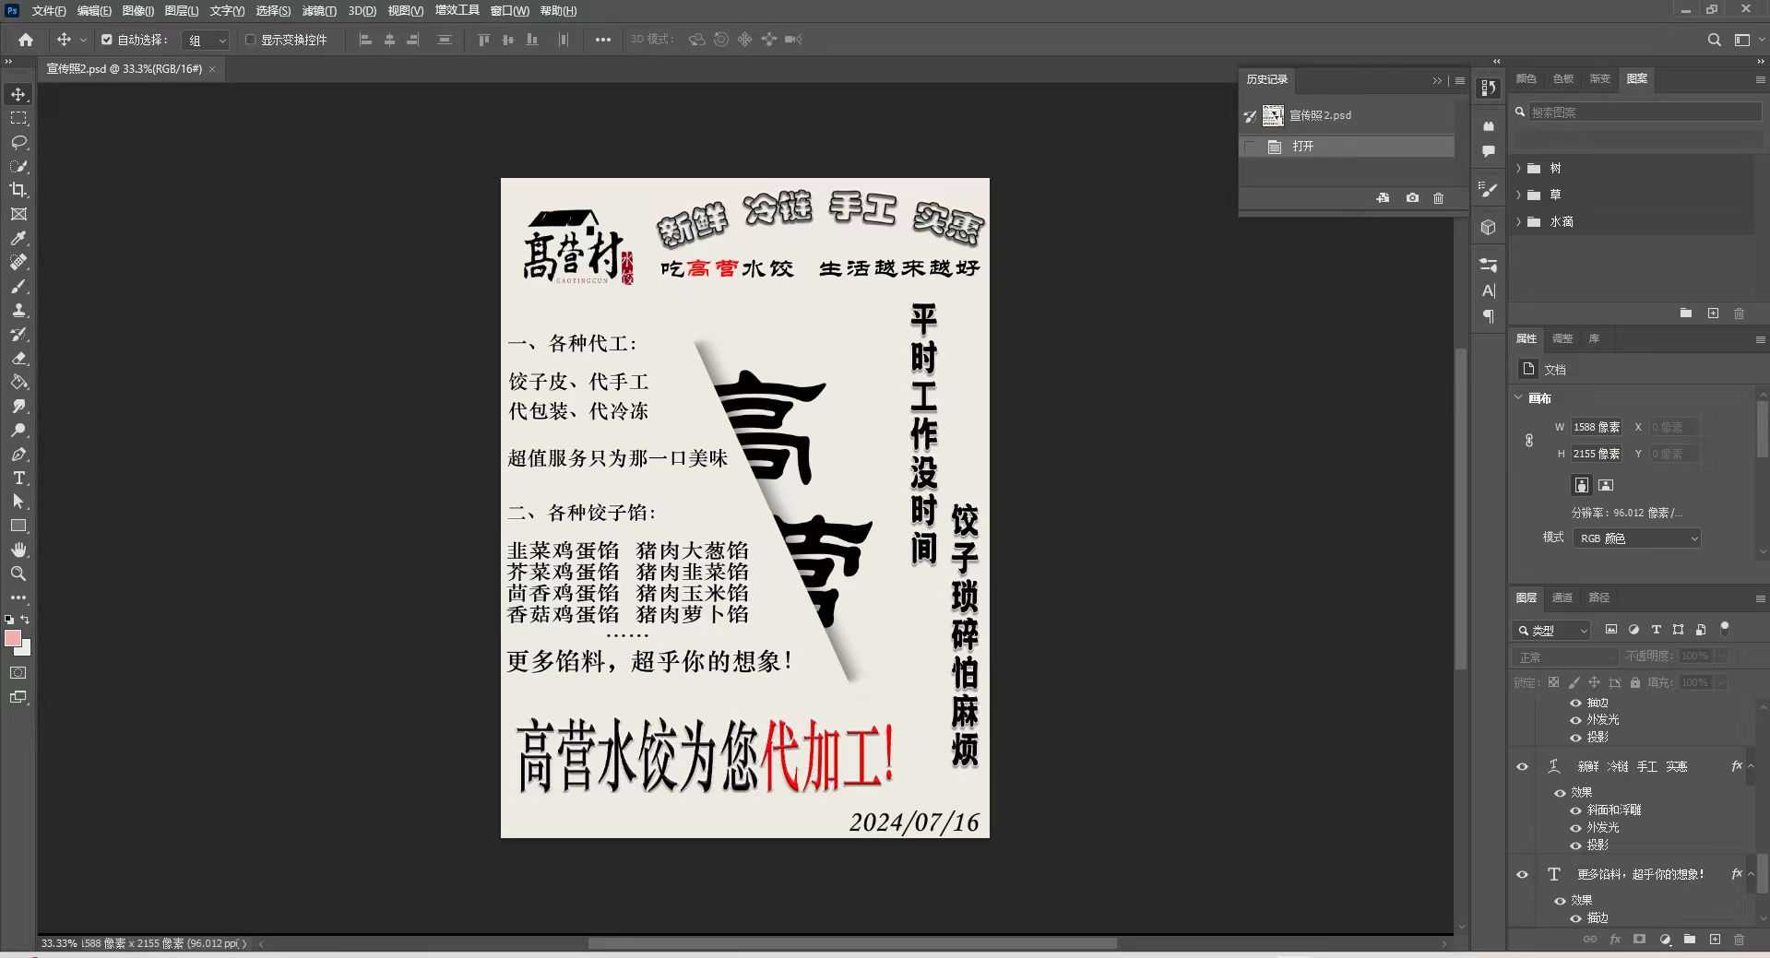Image resolution: width=1770 pixels, height=958 pixels.
Task: Click the Eraser tool
Action: click(x=18, y=358)
